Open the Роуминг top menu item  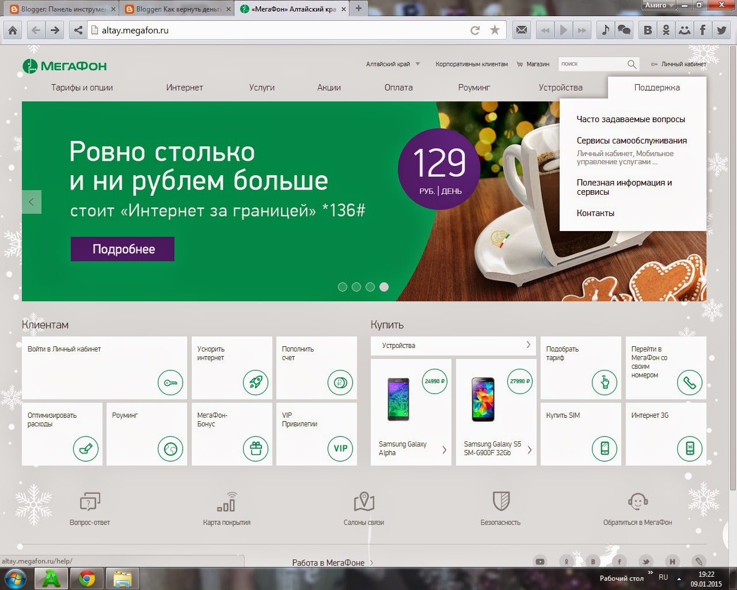click(474, 88)
